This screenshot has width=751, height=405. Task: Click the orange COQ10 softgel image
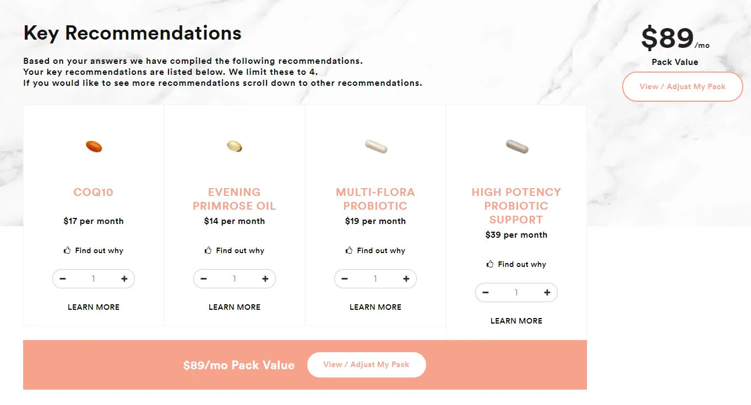click(x=94, y=146)
